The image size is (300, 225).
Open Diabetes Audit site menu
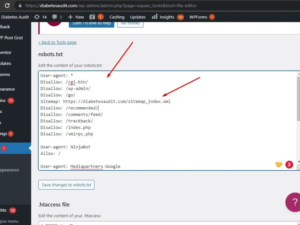point(15,17)
